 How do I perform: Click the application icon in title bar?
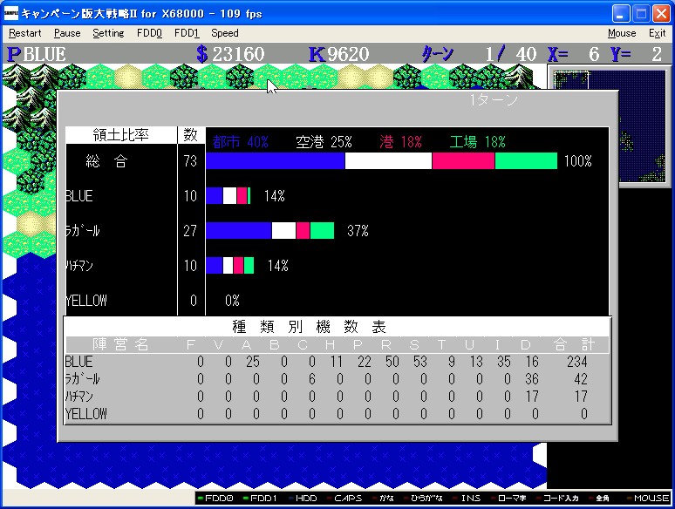[10, 14]
